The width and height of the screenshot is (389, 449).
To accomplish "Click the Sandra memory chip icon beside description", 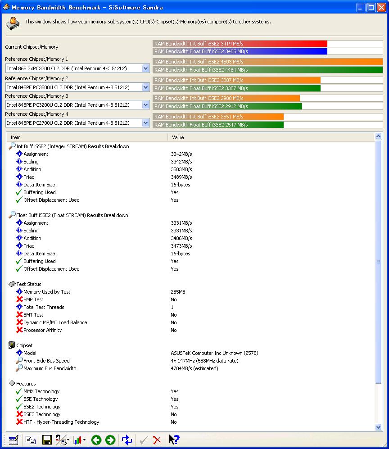I will coord(13,23).
